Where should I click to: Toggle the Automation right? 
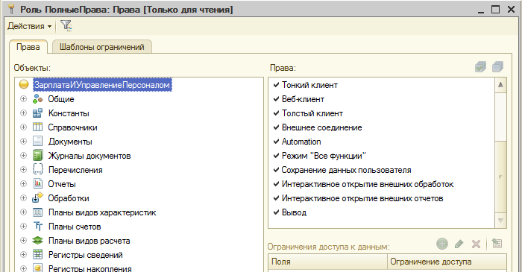(x=276, y=142)
